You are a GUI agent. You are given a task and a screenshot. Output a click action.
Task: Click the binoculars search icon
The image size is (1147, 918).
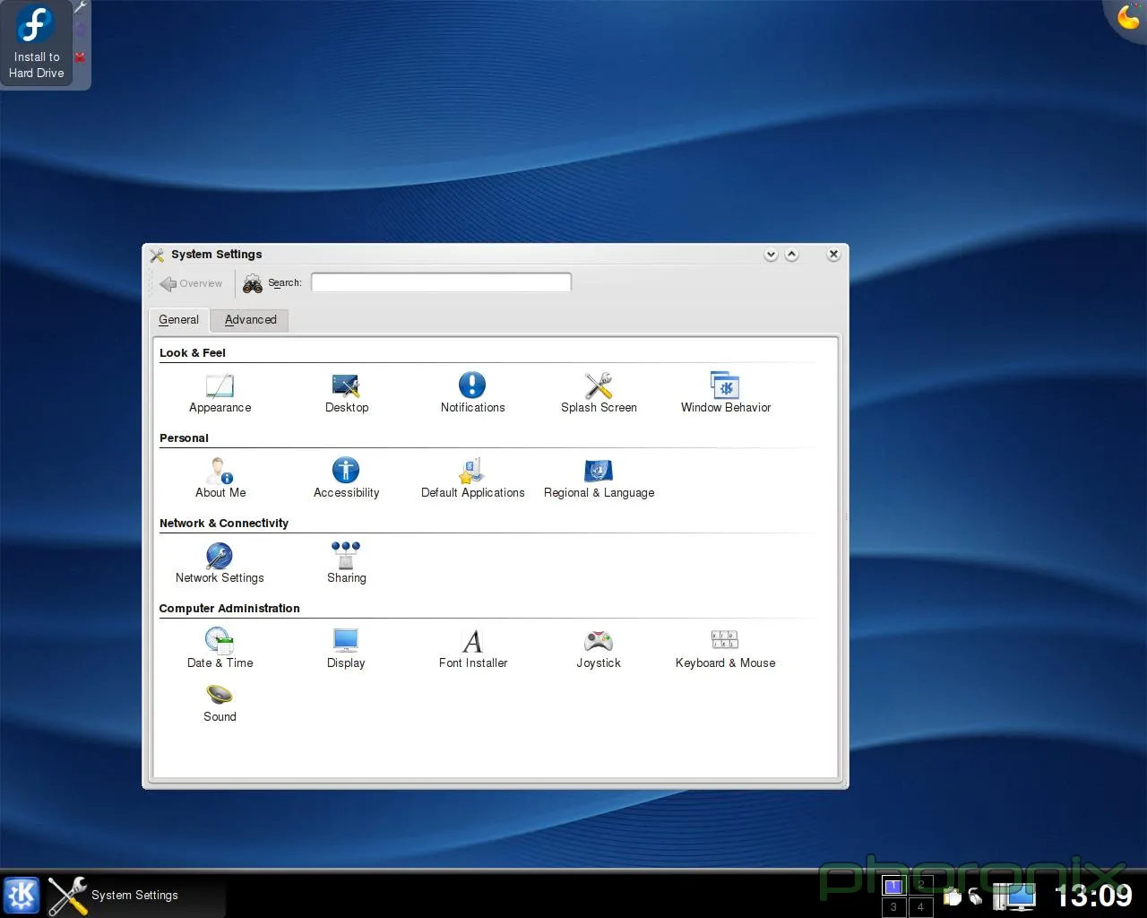click(253, 283)
